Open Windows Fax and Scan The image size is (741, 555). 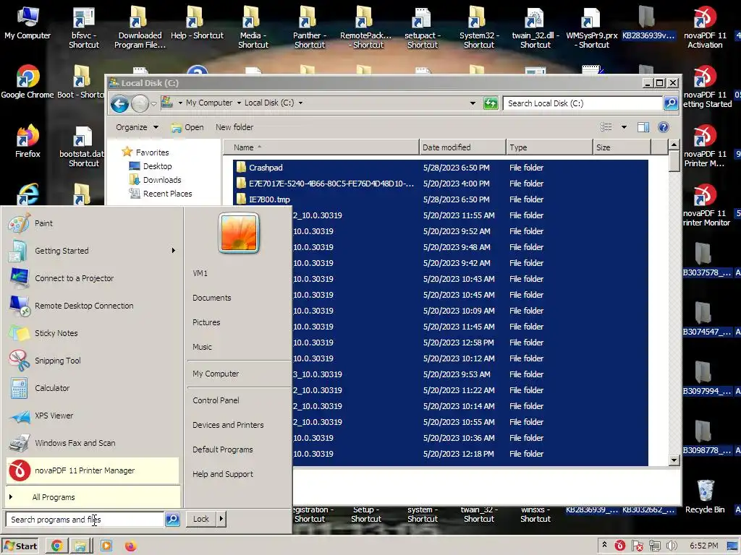click(x=93, y=443)
